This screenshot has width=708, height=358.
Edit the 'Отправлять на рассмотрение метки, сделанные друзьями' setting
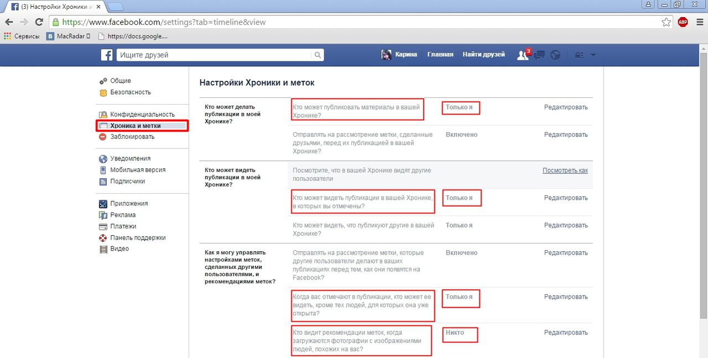coord(566,134)
